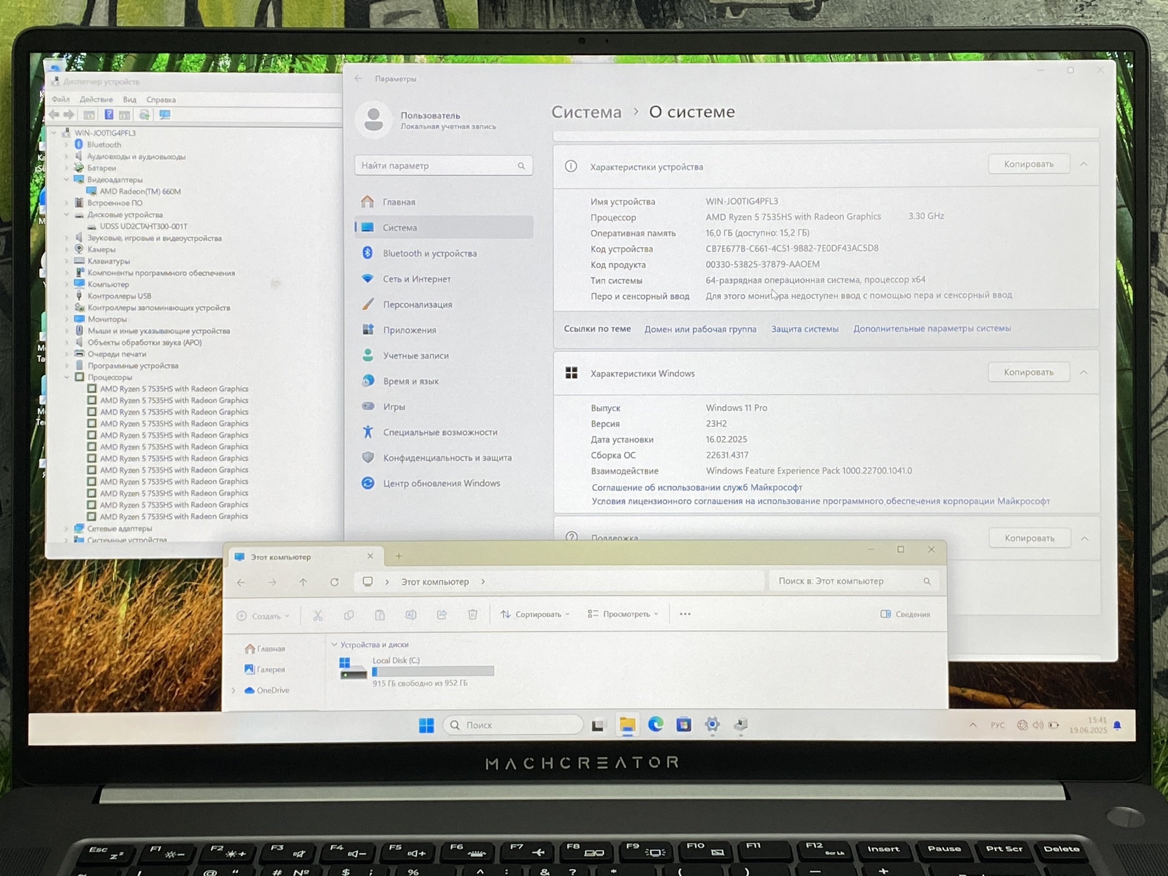The image size is (1168, 876).
Task: Click the Windows Start button
Action: coord(426,725)
